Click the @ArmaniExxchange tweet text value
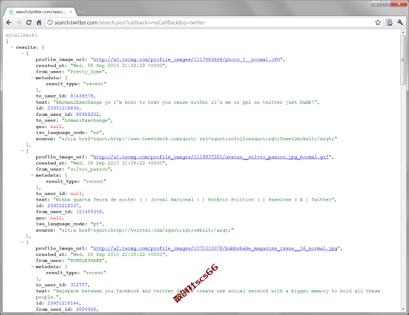This screenshot has width=409, height=315. pyautogui.click(x=185, y=102)
